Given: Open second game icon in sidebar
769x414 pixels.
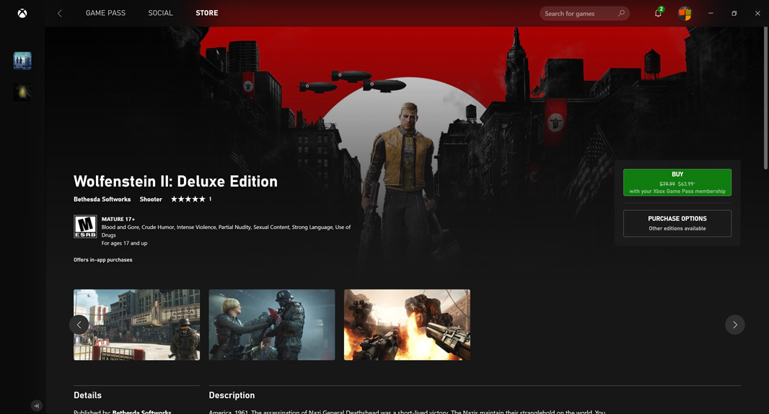Looking at the screenshot, I should tap(22, 91).
